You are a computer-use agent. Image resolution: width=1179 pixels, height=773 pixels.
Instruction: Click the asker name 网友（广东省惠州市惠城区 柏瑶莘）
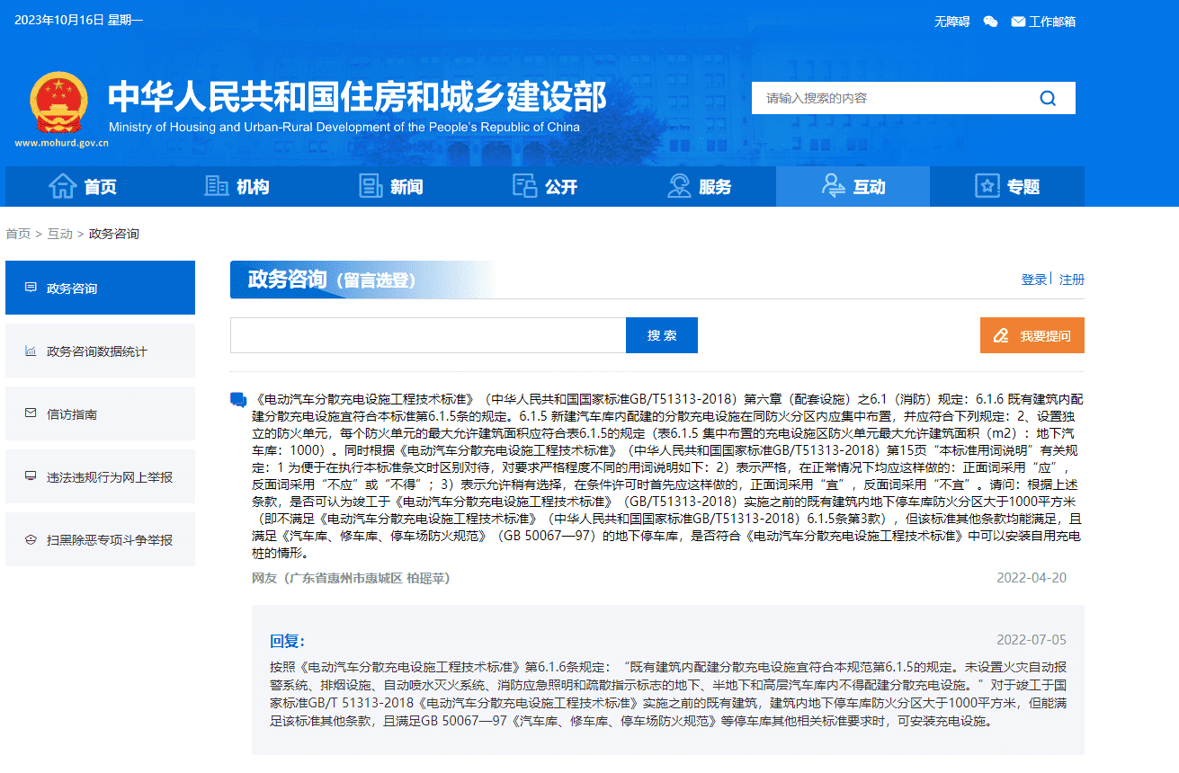point(351,577)
